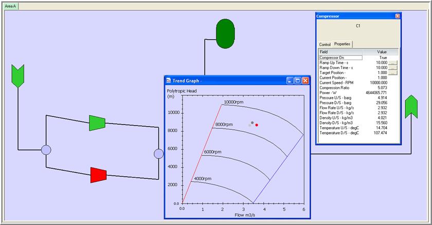Select the Power - W row
Screen dimensions: 432x225
click(x=358, y=93)
